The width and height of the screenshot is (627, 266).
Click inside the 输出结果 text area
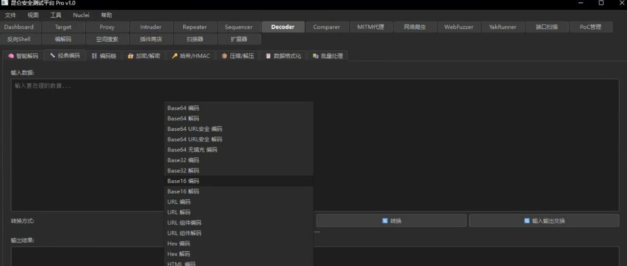coord(315,256)
